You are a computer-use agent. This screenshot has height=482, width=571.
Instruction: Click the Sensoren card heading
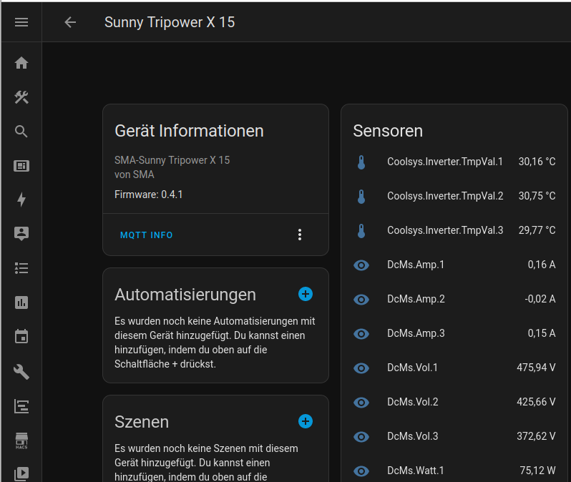[x=388, y=131]
